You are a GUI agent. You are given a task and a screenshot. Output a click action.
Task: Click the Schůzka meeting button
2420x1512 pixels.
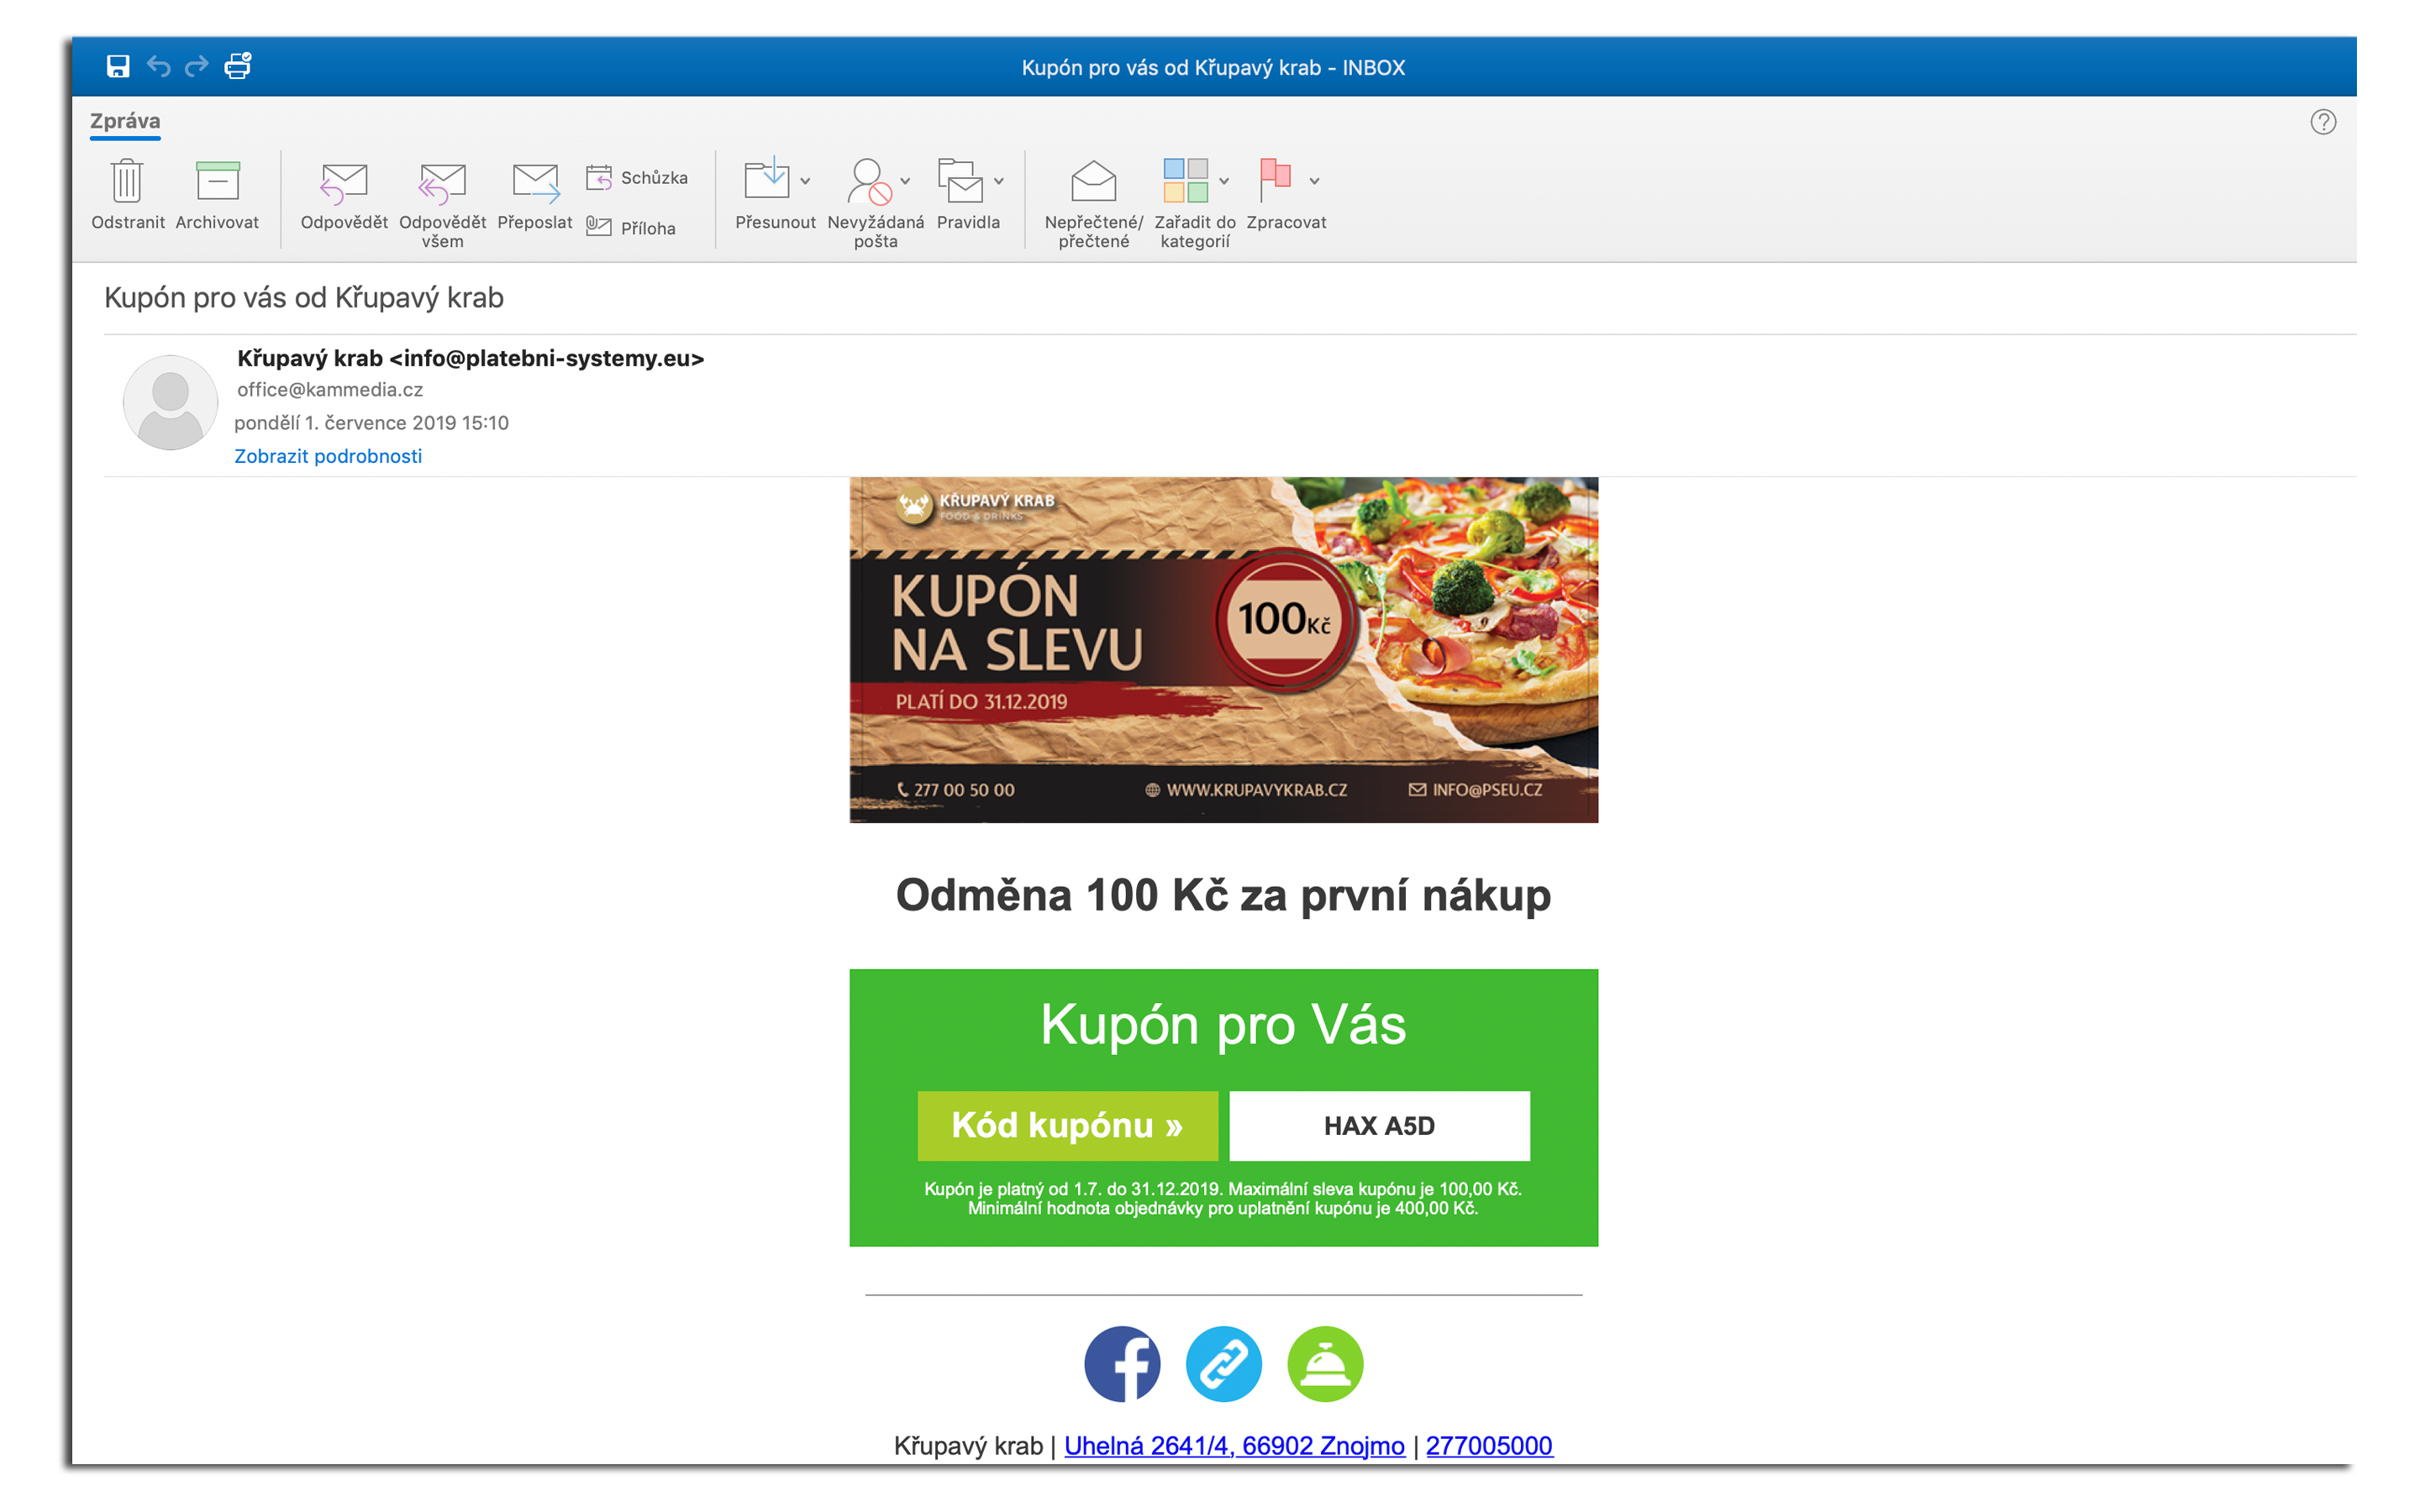637,178
